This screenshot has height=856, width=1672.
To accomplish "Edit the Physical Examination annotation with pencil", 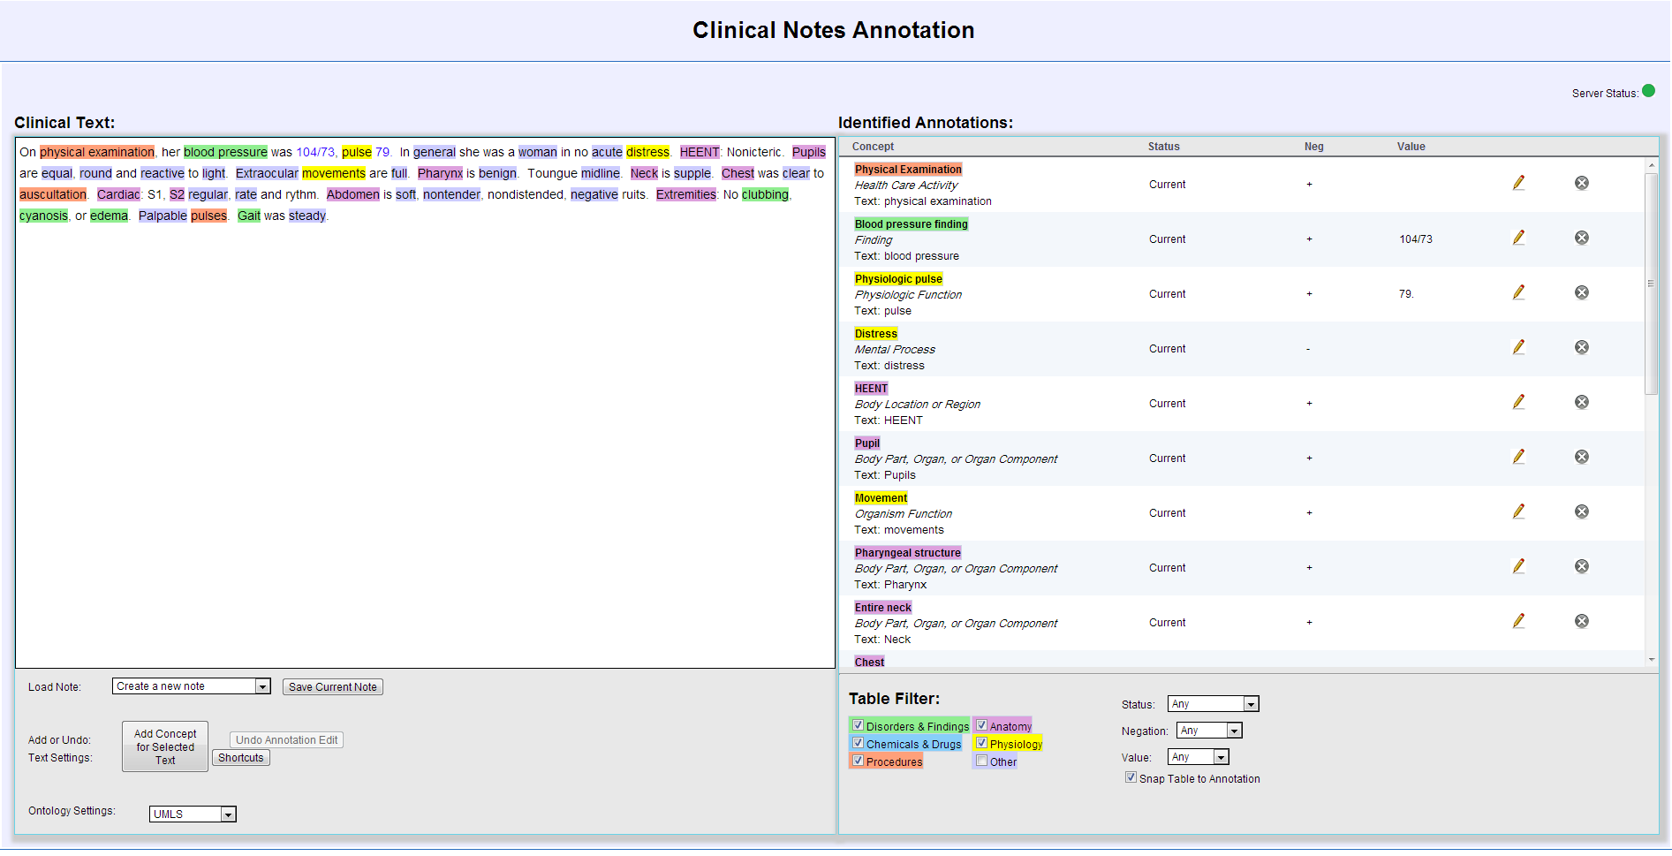I will point(1518,183).
